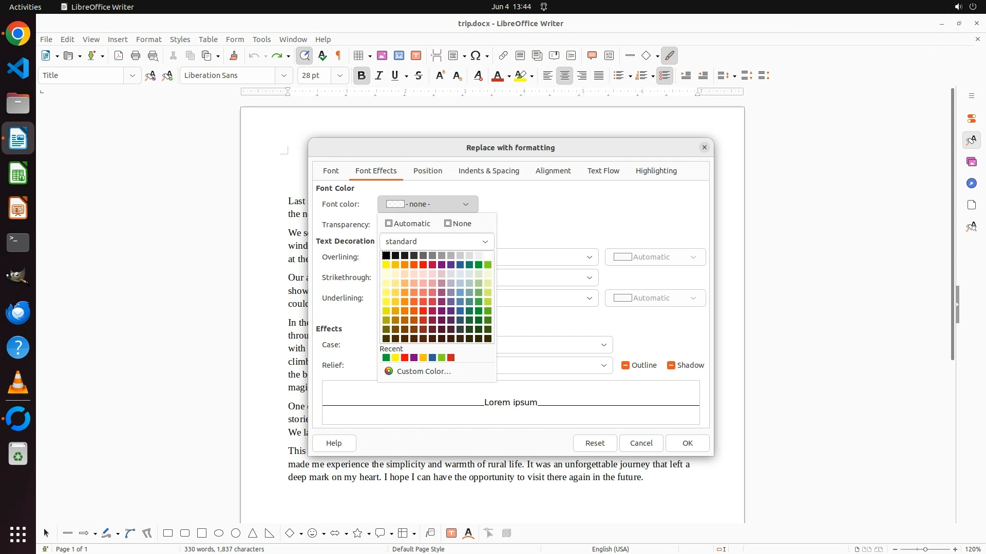
Task: Click the Center Alignment icon
Action: click(564, 75)
